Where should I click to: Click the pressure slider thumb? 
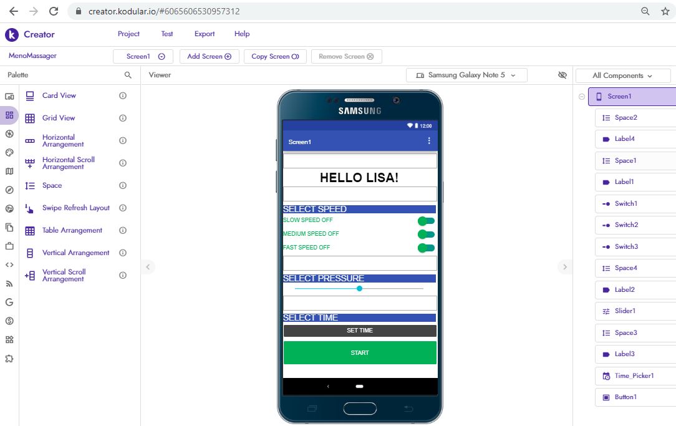point(360,288)
